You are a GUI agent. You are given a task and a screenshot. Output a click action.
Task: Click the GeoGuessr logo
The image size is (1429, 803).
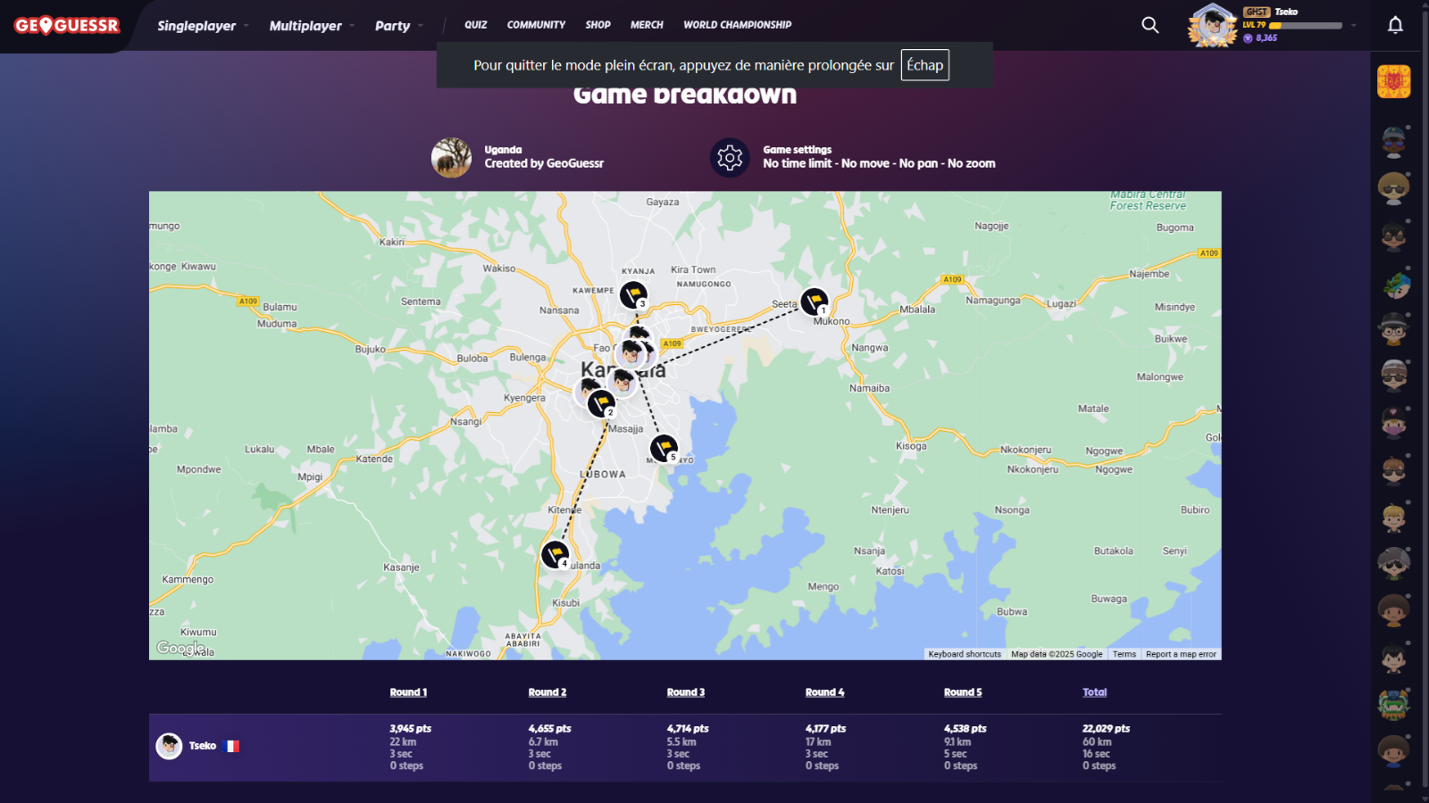tap(67, 26)
